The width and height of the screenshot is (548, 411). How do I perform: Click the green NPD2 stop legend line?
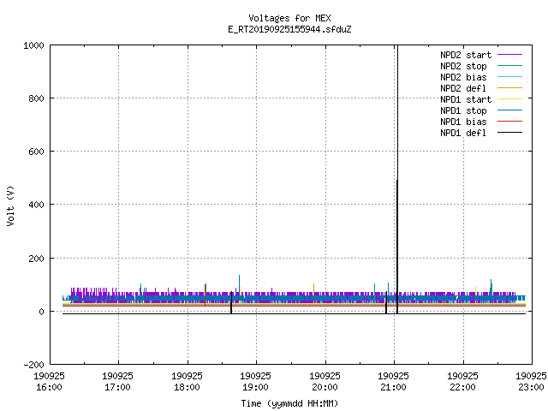tap(509, 66)
